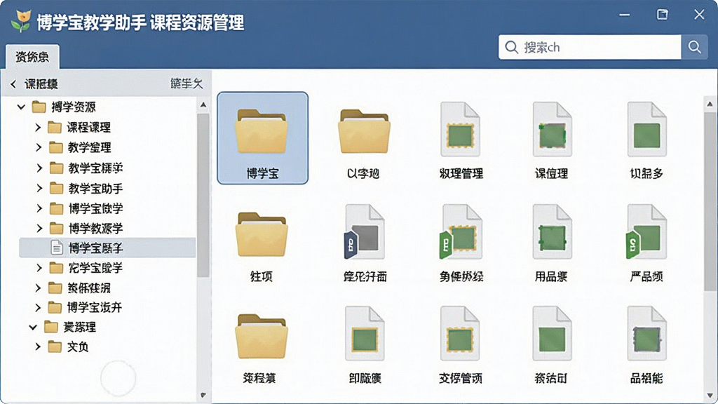Select the 博学宝 folder icon
718x404 pixels.
[262, 132]
